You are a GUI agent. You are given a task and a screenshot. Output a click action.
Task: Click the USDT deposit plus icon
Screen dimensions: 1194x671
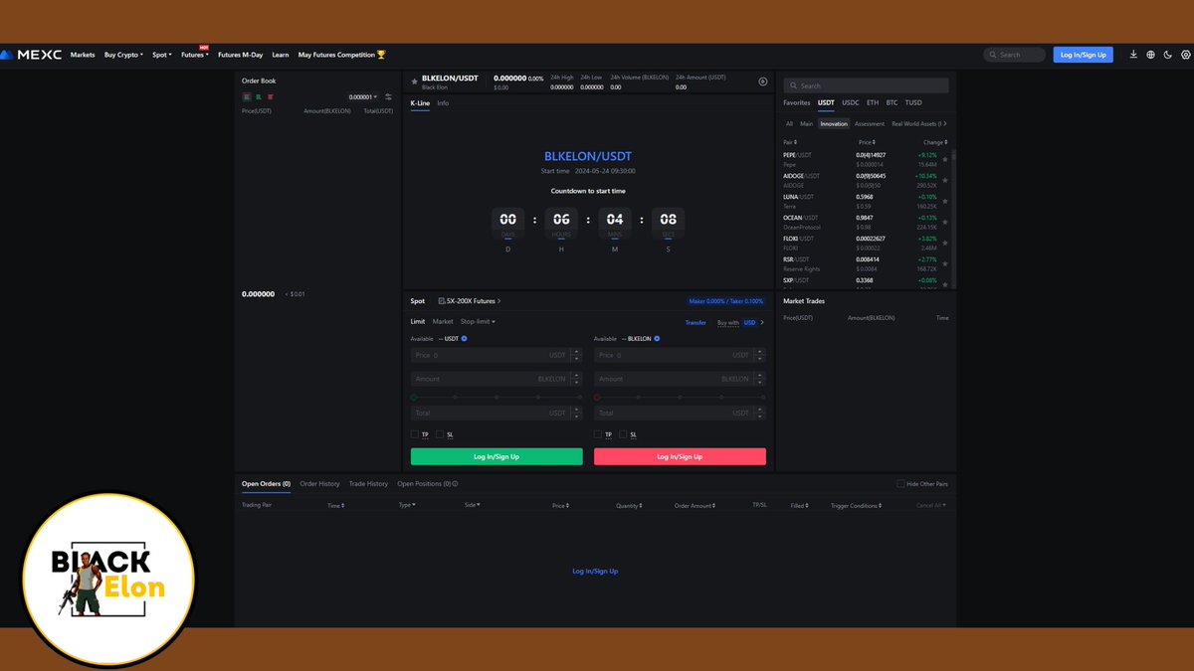click(x=464, y=338)
